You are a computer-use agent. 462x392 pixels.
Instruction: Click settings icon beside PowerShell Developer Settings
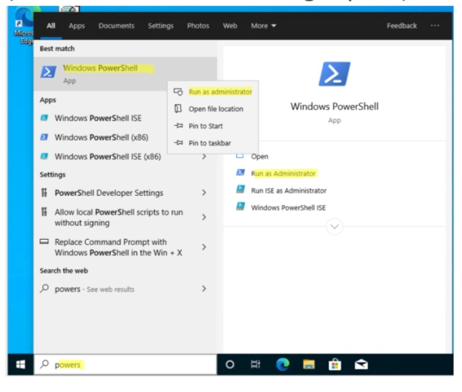(44, 193)
